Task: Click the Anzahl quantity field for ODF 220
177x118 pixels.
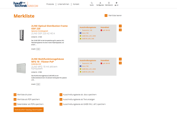Action: click(x=38, y=49)
